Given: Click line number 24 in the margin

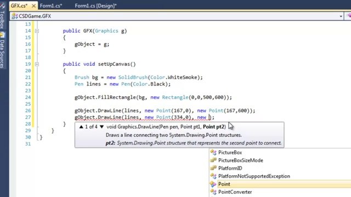Looking at the screenshot, I should point(28,97).
